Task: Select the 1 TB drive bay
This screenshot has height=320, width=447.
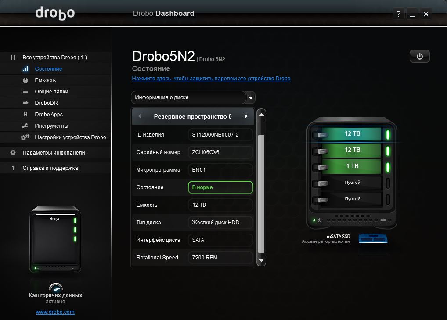Action: click(352, 166)
